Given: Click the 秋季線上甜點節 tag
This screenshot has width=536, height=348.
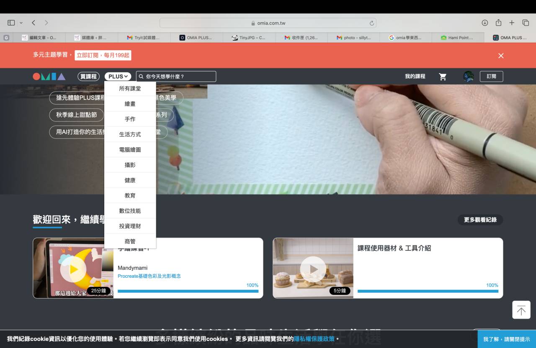Looking at the screenshot, I should [77, 115].
